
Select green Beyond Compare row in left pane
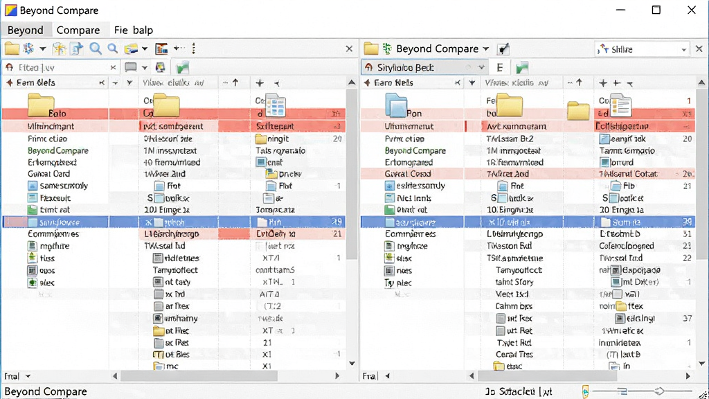58,150
